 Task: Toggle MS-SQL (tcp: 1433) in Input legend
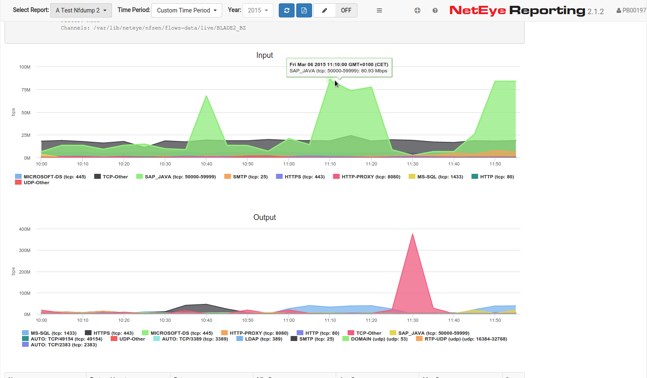(x=436, y=177)
